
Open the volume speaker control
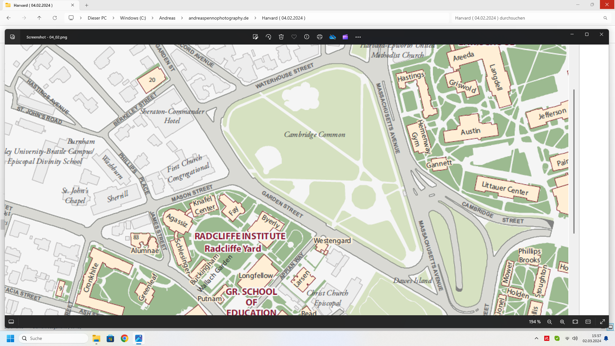click(x=575, y=338)
